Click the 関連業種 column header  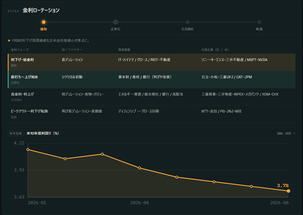(124, 50)
